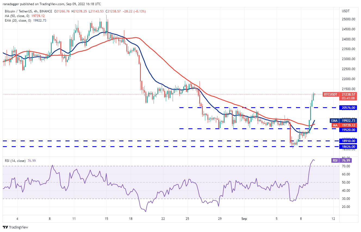Click the EMA (20, close, 0) legend
The image size is (361, 232).
(18, 20)
